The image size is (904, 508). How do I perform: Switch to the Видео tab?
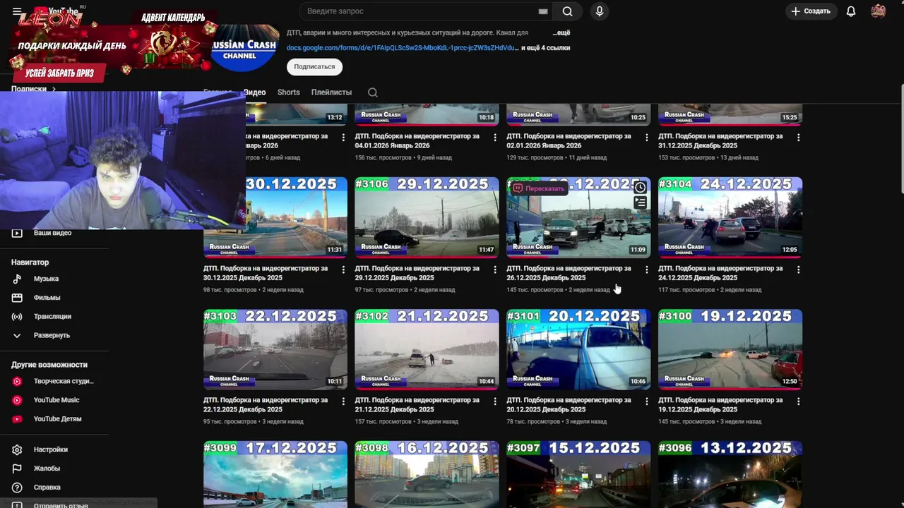tap(254, 92)
